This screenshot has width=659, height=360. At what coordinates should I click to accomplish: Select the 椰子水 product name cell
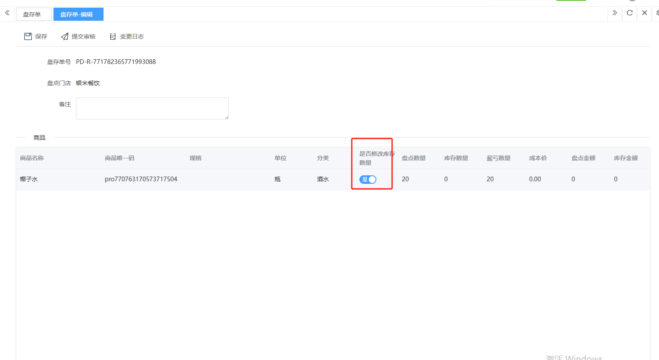pos(29,179)
